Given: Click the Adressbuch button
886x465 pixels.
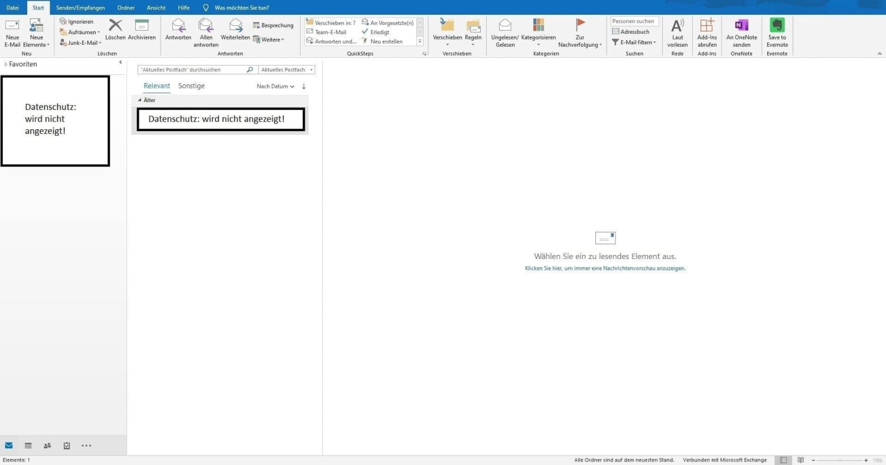Looking at the screenshot, I should coord(631,32).
